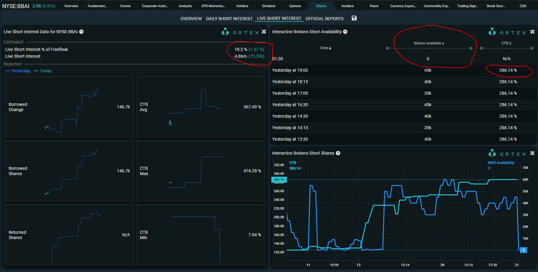Open the Daily Short Interest subtab
Screen dimensions: 538x272
tap(229, 19)
